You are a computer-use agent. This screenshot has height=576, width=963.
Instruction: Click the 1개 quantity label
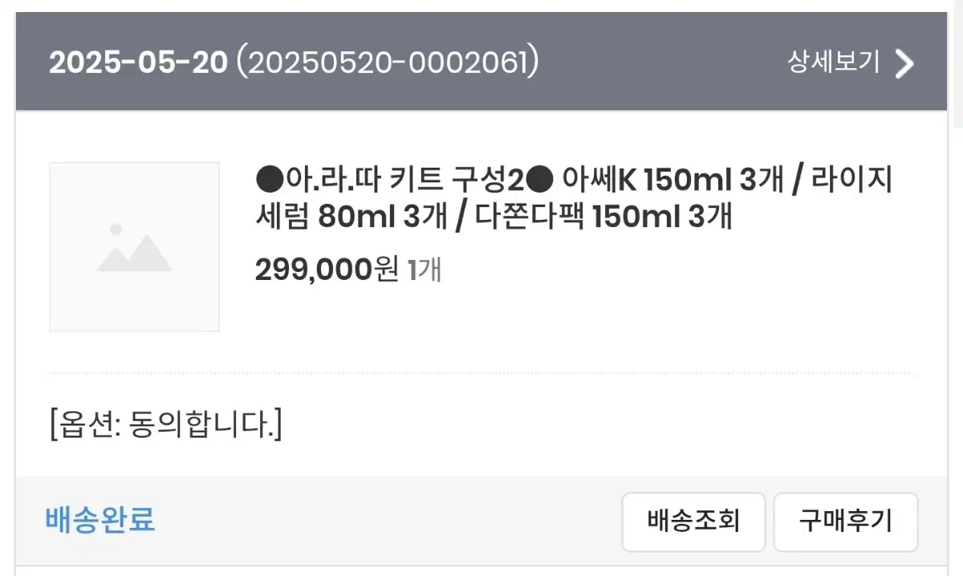click(x=425, y=271)
